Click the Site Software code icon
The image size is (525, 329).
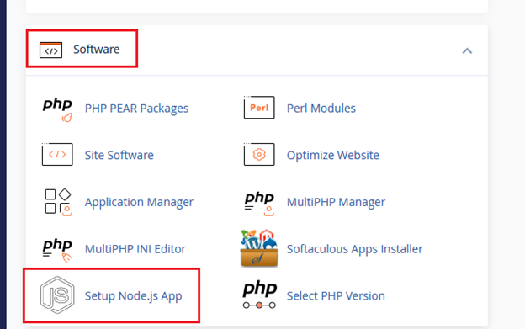57,154
